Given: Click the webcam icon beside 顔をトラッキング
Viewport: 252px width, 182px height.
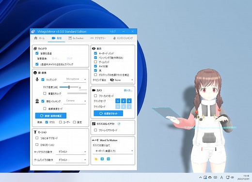Looking at the screenshot, I should click(x=37, y=101).
